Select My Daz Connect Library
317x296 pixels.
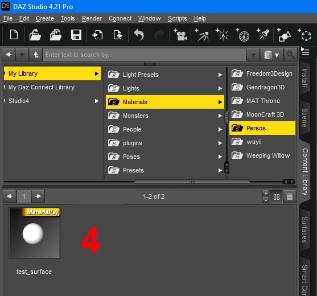pyautogui.click(x=42, y=87)
